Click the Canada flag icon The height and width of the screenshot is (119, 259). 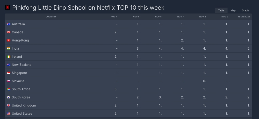[x=8, y=32]
